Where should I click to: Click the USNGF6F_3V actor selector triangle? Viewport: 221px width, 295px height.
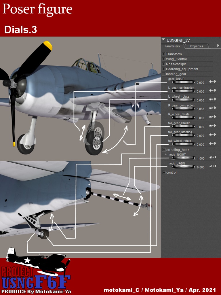click(163, 40)
